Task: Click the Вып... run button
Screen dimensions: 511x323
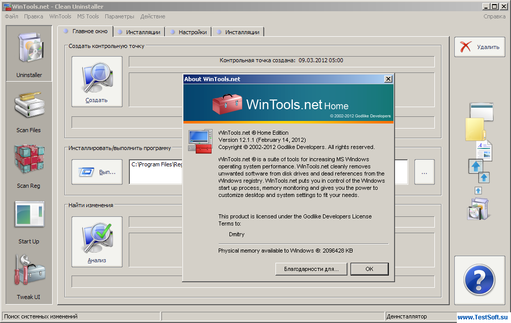Action: tap(97, 172)
